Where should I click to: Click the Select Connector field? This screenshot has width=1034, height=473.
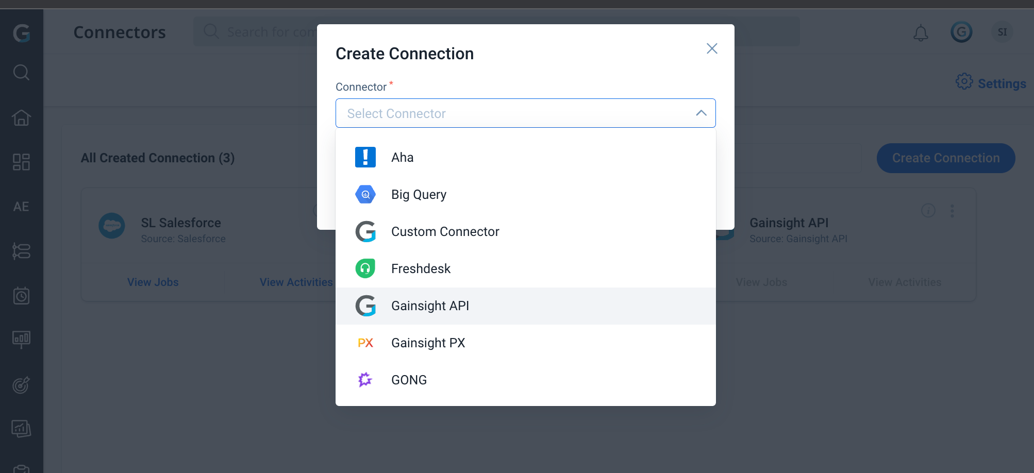(525, 113)
